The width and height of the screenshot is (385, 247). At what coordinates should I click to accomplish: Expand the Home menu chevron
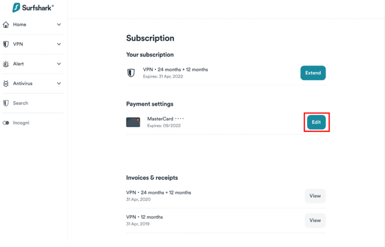59,25
